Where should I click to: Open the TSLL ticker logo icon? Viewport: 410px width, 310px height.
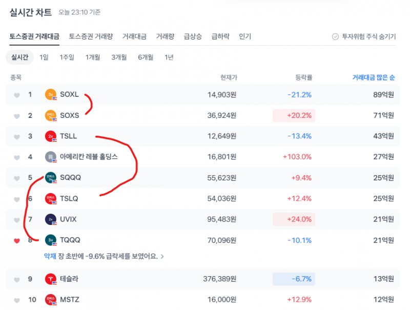point(51,136)
